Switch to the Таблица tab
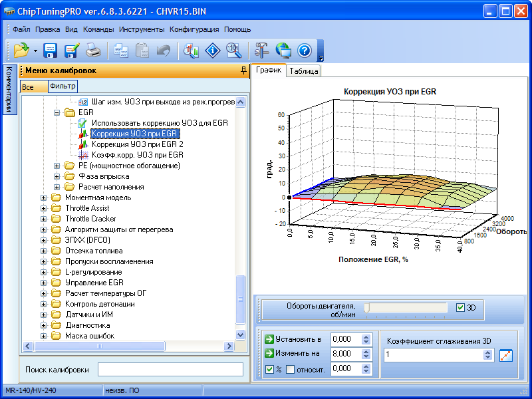Screen dimensions: 532x399 tap(304, 71)
